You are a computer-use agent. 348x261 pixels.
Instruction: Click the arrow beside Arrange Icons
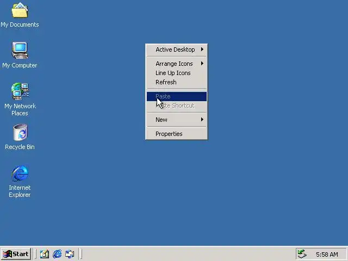202,64
